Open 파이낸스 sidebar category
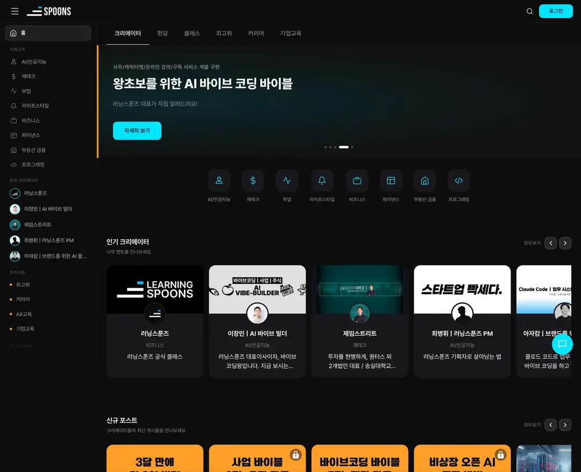The height and width of the screenshot is (472, 581). click(x=48, y=135)
